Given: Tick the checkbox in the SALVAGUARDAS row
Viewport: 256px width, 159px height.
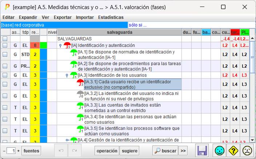Looking at the screenshot, I should click(x=5, y=39).
